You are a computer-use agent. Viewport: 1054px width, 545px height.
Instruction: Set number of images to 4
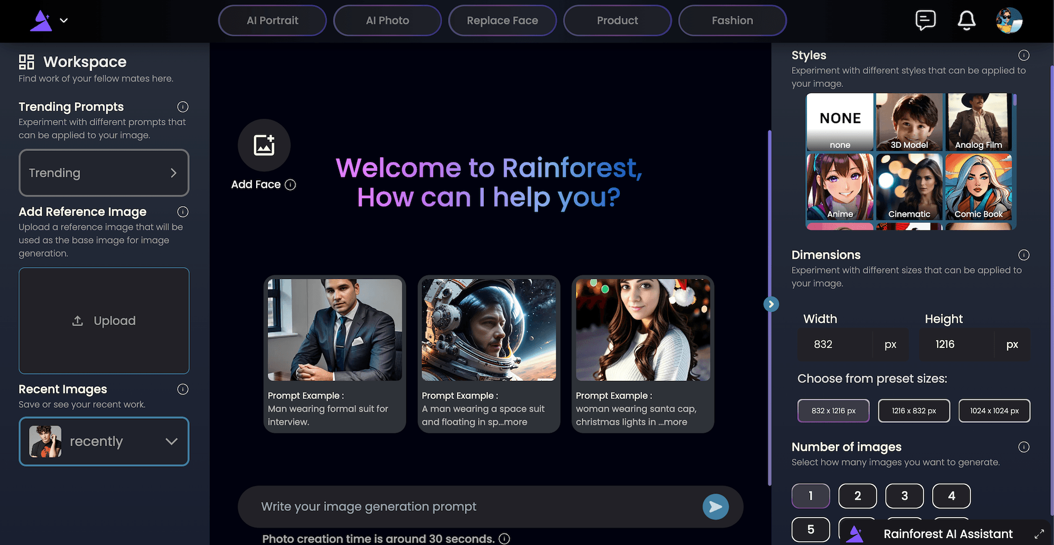[x=951, y=496]
